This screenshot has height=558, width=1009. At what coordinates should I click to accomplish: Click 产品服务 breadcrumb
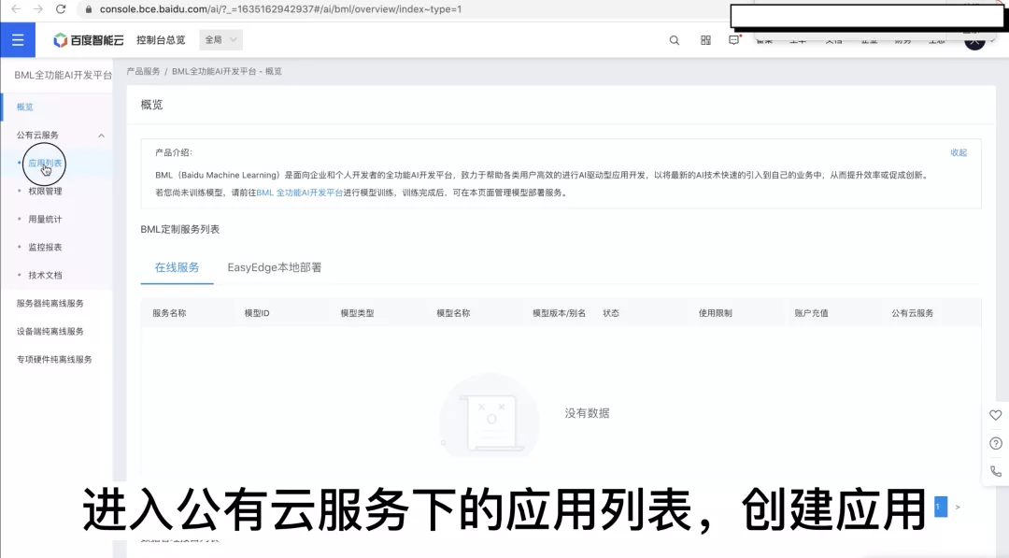point(143,71)
